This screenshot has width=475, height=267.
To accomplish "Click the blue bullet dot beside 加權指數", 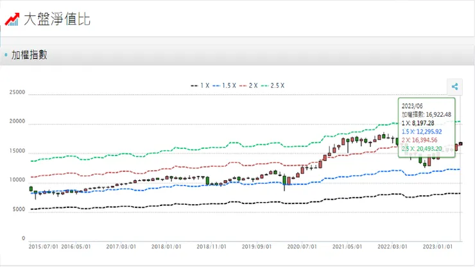I will click(6, 55).
